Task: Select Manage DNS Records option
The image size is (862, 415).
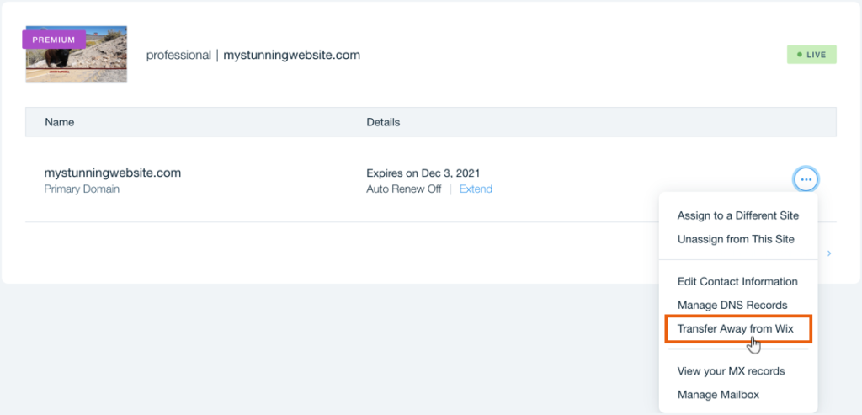Action: click(x=732, y=305)
